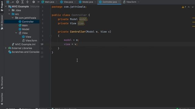Open project panel settings gear
This screenshot has width=195, height=109.
click(34, 2)
